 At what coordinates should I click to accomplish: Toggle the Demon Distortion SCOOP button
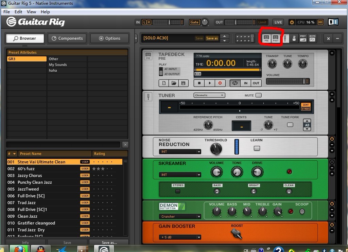[302, 211]
